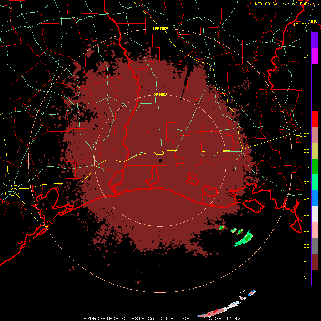Pick the RA light green legend swatch
The image size is (321, 321).
(x=315, y=183)
